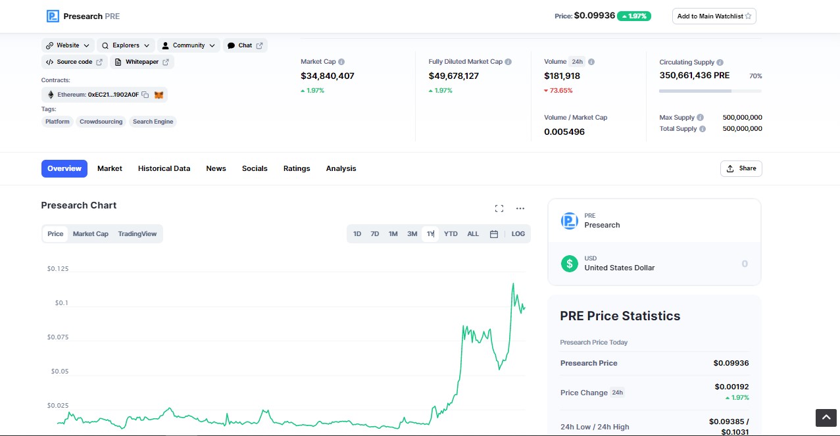Click the Platform tag
Viewport: 840px width, 436px height.
(57, 122)
